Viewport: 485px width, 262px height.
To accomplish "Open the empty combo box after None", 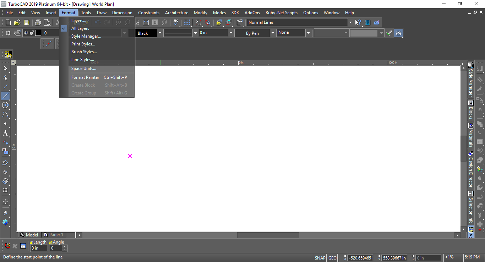I will pos(331,33).
